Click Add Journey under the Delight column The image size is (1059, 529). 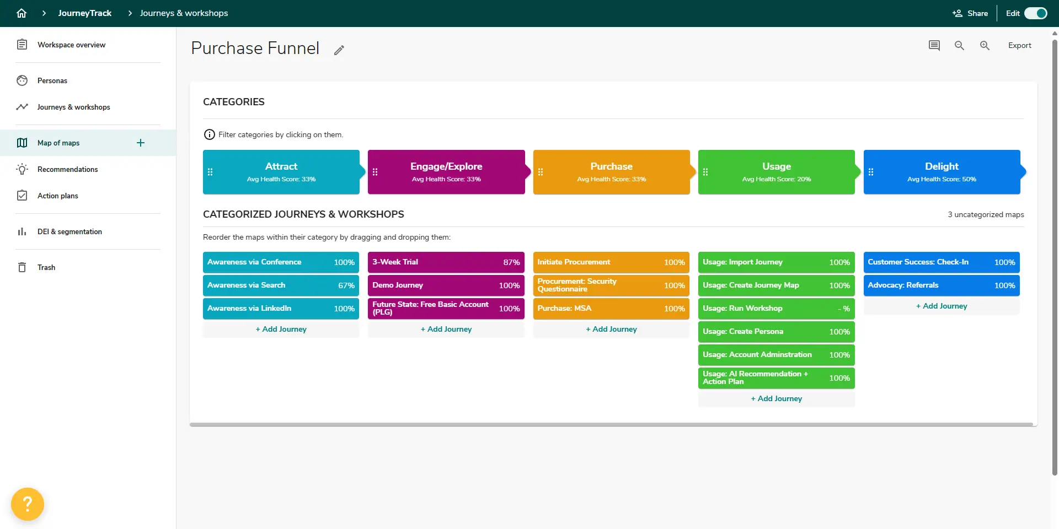pyautogui.click(x=941, y=306)
